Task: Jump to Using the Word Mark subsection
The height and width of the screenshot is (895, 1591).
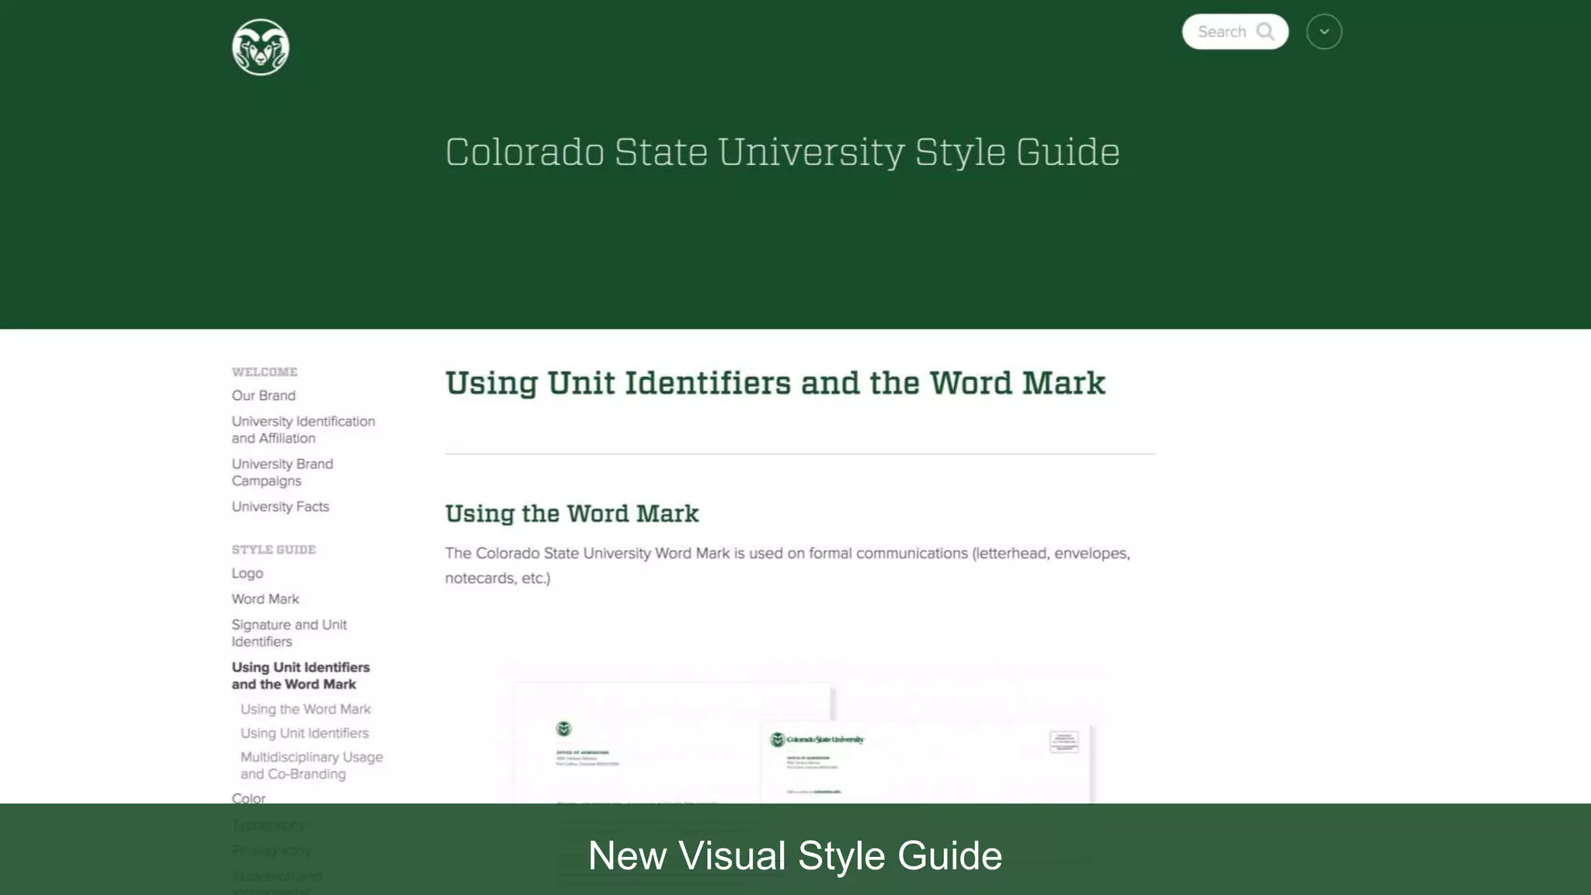Action: pyautogui.click(x=305, y=709)
